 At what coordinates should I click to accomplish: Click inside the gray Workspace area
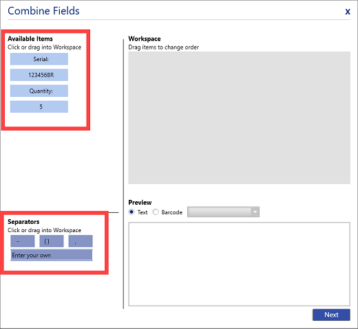[x=239, y=117]
